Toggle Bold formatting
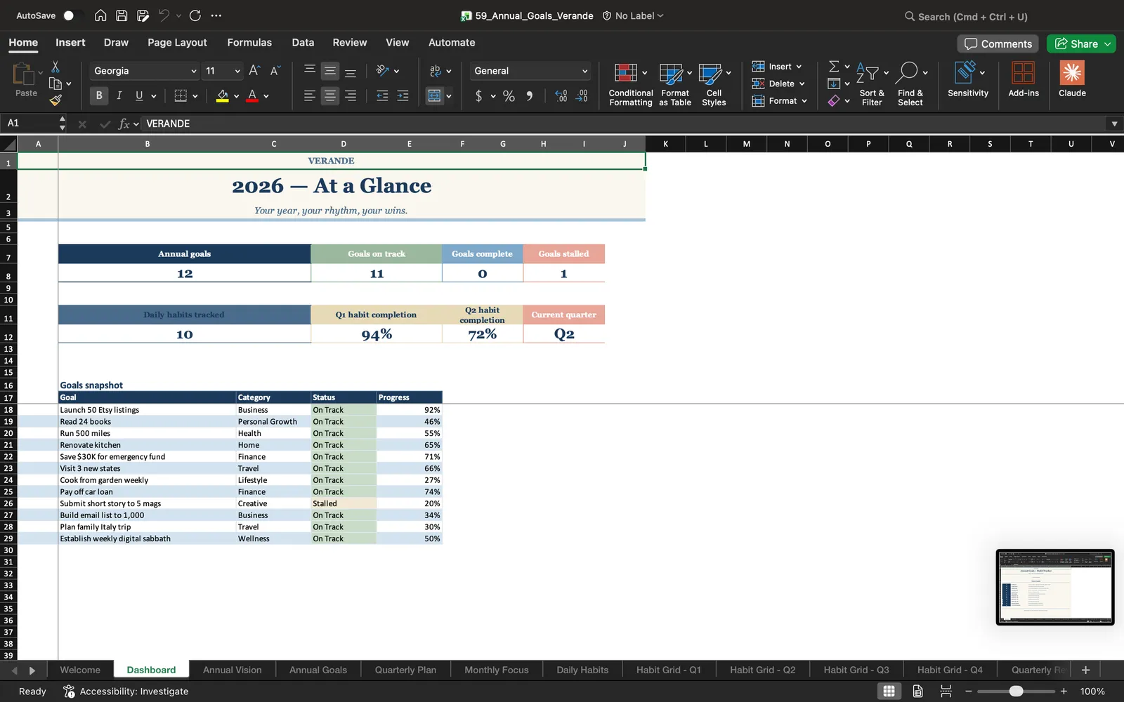 point(99,95)
